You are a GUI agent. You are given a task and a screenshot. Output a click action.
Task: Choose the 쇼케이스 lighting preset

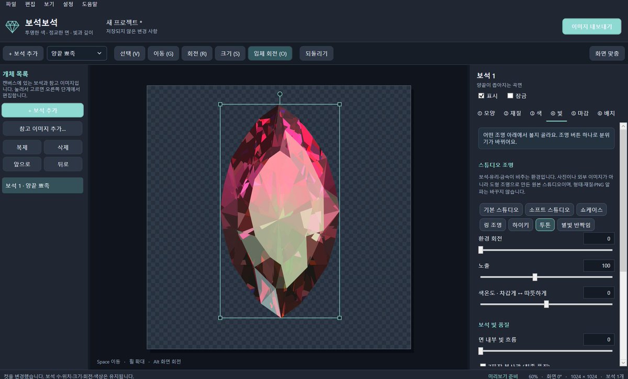tap(591, 210)
